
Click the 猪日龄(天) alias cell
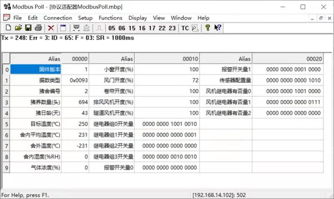pos(35,113)
